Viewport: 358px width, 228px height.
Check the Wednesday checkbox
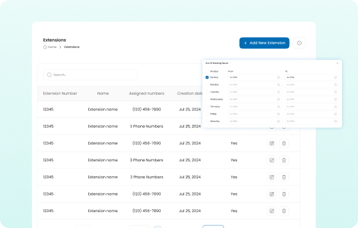[207, 99]
